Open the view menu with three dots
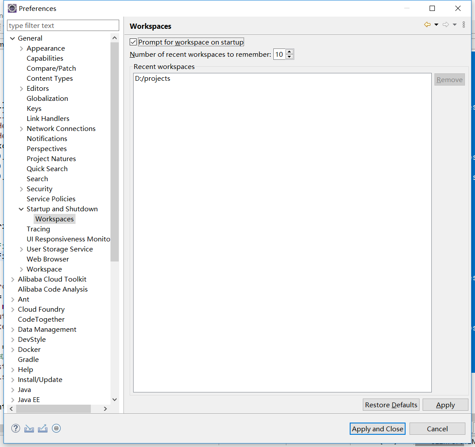The width and height of the screenshot is (475, 447). tap(464, 24)
